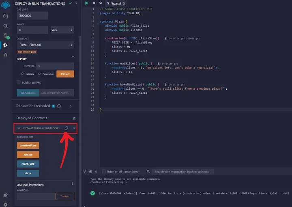Open the Contract selector showing Pizza - Pizza.sol
Screen dimensions: 292x207
45,45
